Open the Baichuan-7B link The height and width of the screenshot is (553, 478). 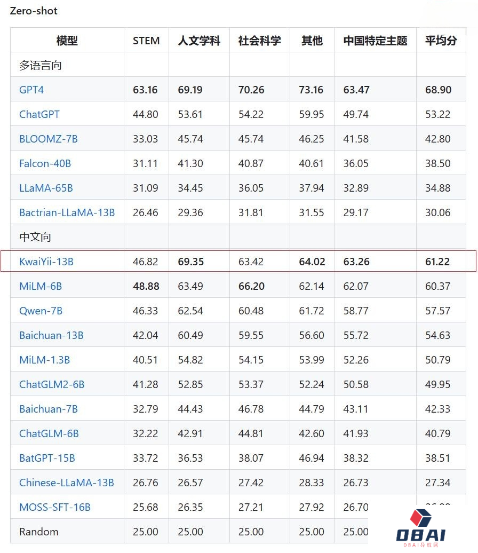pos(49,409)
